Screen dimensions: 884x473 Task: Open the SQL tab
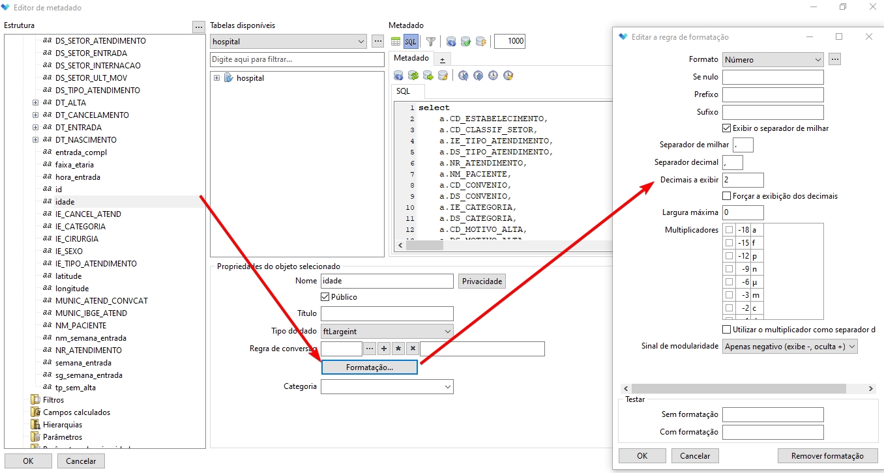click(x=403, y=92)
